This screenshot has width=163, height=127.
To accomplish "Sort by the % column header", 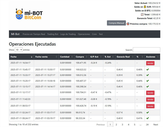I will (140, 57).
